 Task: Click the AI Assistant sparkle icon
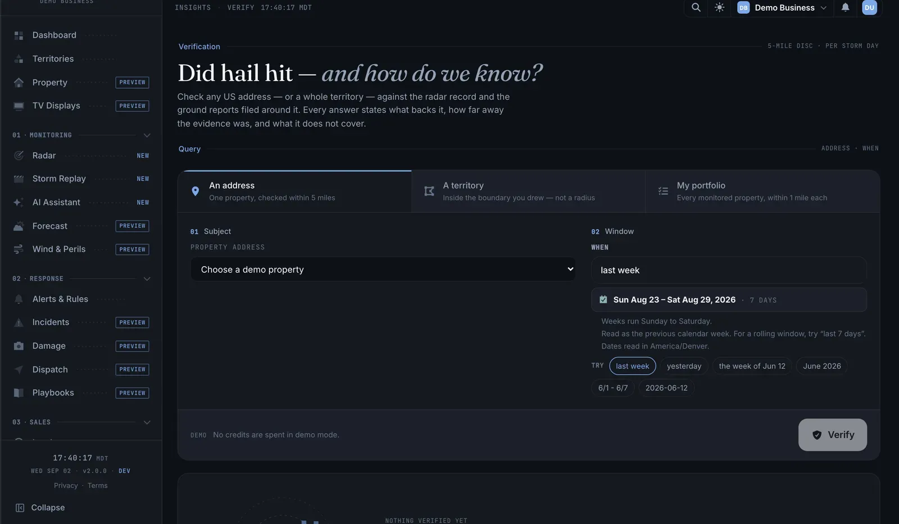[x=19, y=203]
